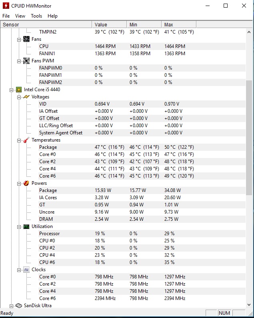Collapse the Temperatures tree section

(19, 140)
